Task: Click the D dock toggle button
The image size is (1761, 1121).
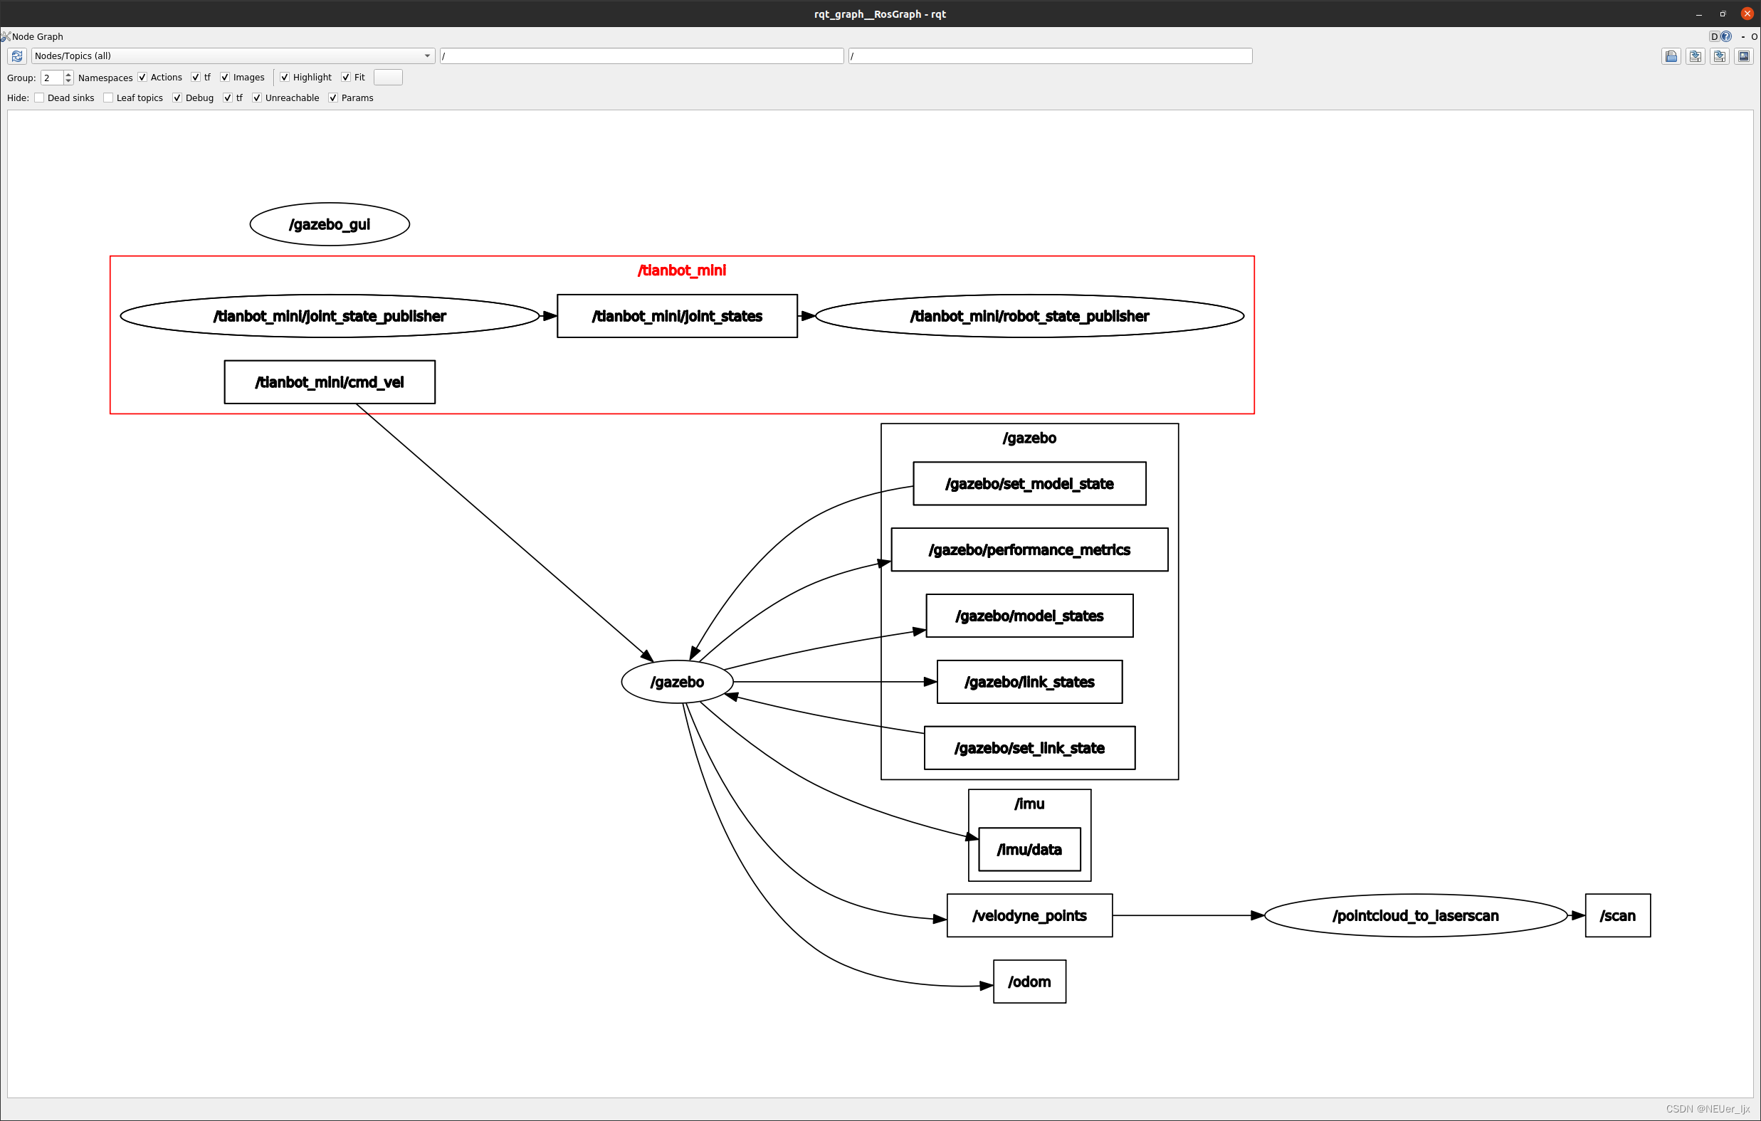Action: point(1713,36)
